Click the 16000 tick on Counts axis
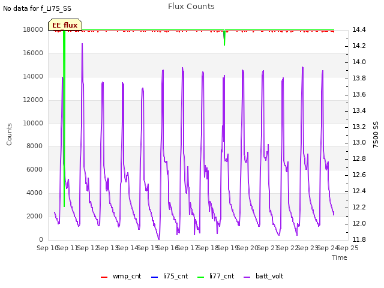Image resolution: width=384 pixels, height=288 pixels. pos(33,53)
